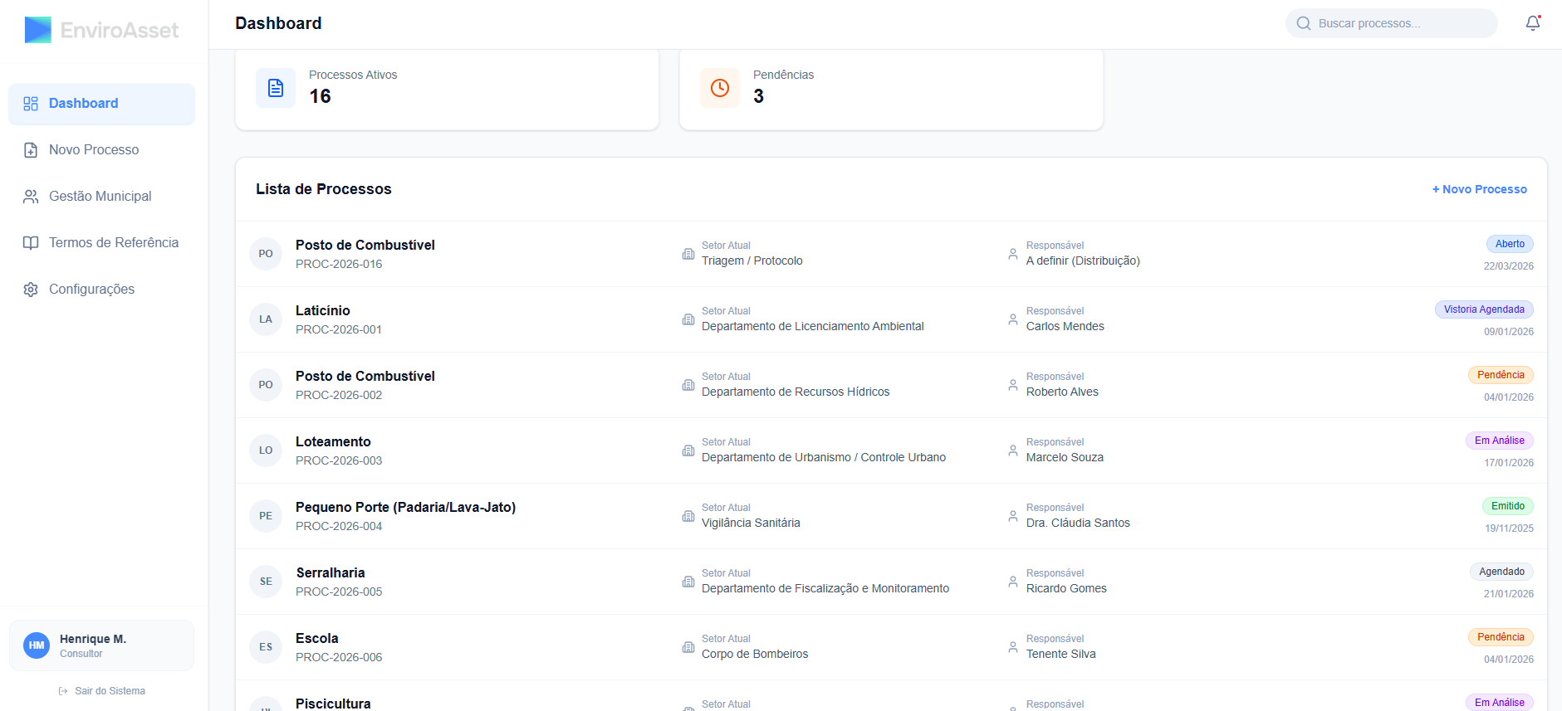Click the HM user avatar
This screenshot has height=711, width=1562.
click(x=37, y=645)
